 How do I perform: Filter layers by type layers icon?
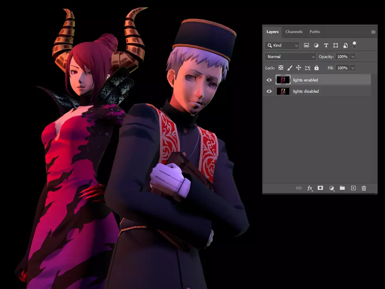(x=326, y=45)
